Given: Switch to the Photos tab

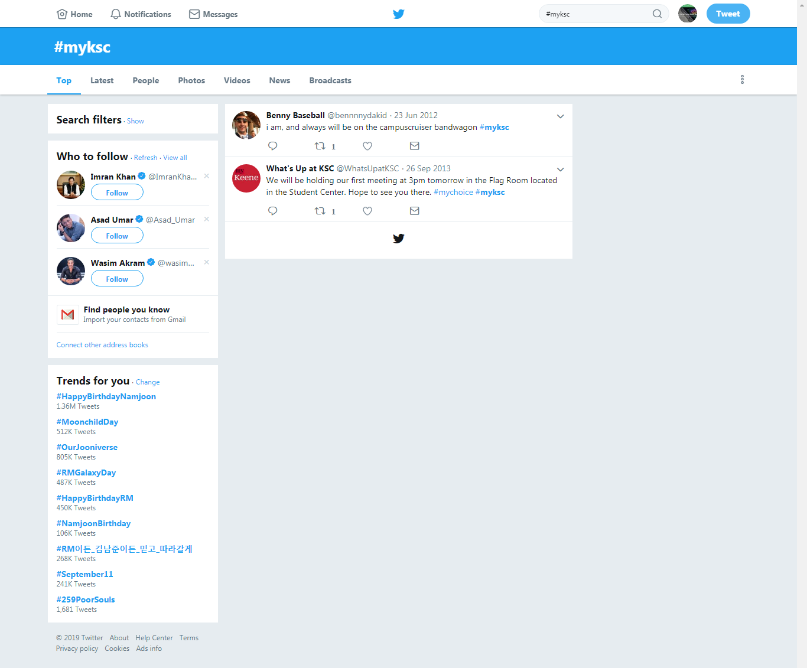Looking at the screenshot, I should [x=191, y=80].
